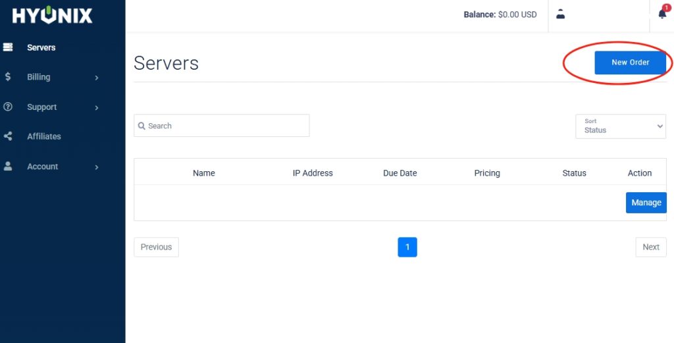The image size is (674, 343).
Task: Go to the Previous page
Action: (156, 247)
